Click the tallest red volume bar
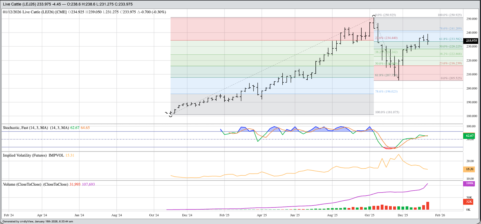The height and width of the screenshot is (224, 481). [428, 206]
